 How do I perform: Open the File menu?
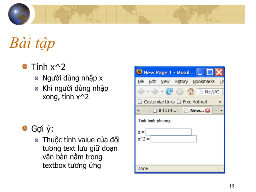pos(141,81)
